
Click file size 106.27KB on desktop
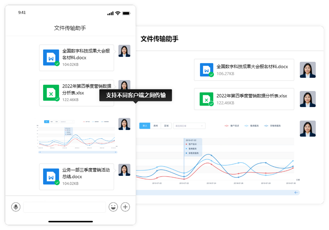[225, 74]
